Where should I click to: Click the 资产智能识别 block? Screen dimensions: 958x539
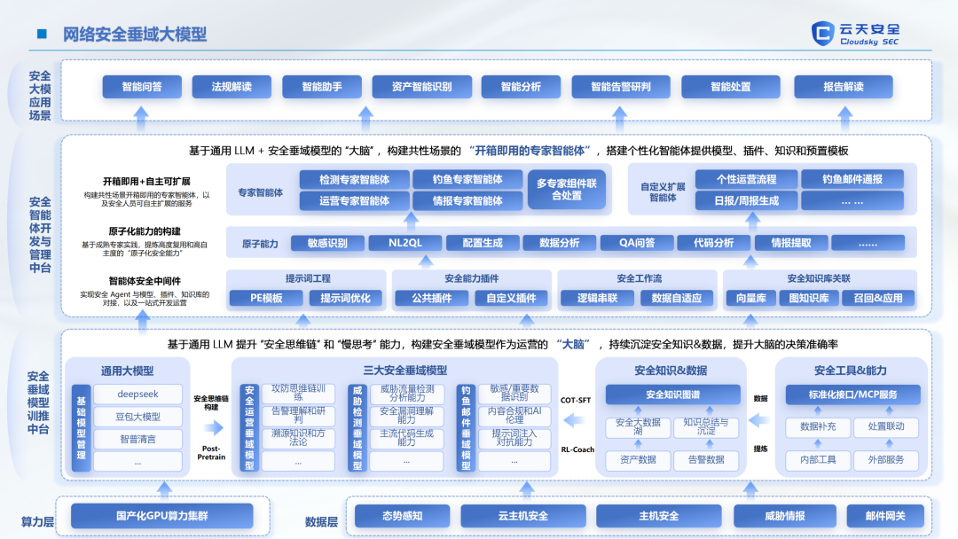(x=421, y=87)
